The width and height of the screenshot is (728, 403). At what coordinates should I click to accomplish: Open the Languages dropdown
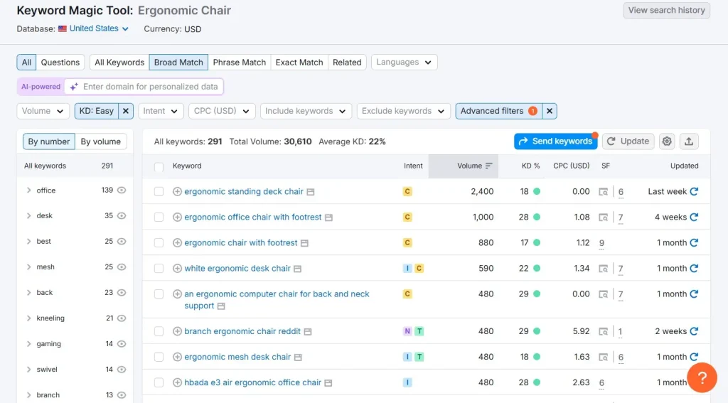click(404, 63)
